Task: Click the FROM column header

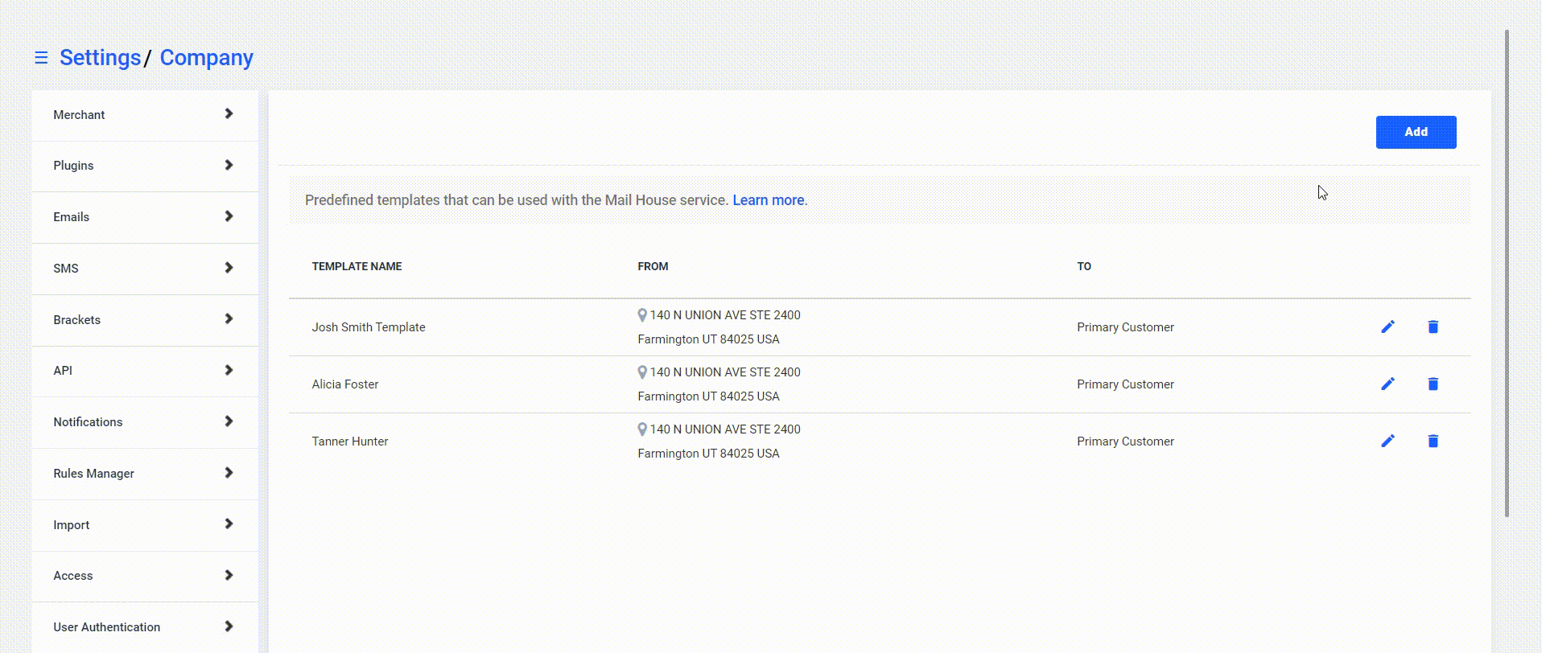Action: click(x=653, y=266)
